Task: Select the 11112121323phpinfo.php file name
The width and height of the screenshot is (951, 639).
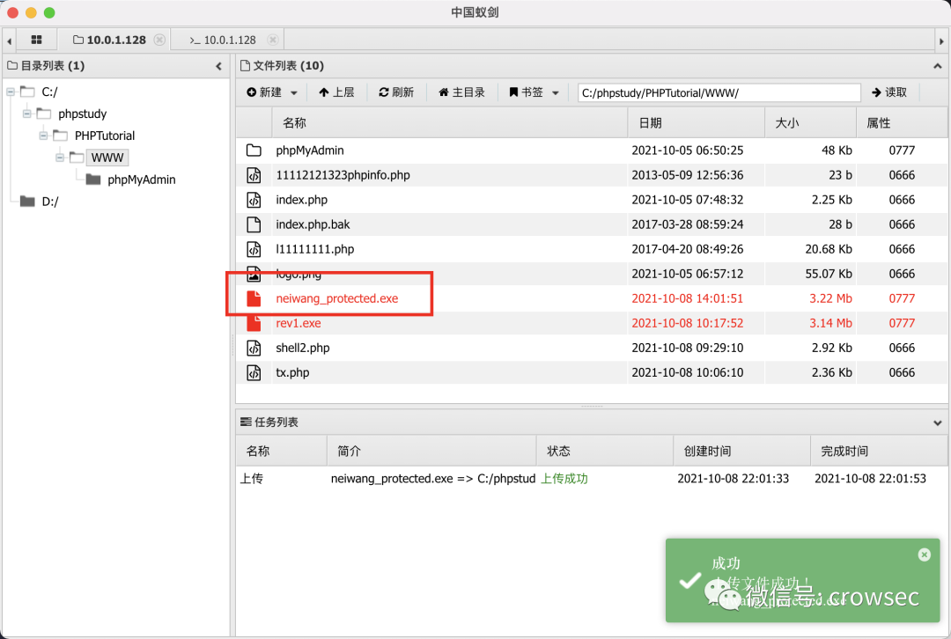Action: tap(343, 175)
